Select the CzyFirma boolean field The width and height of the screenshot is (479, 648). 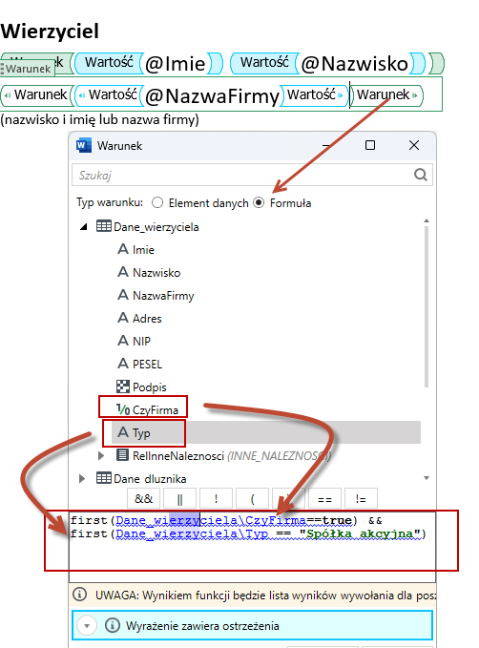[x=156, y=410]
